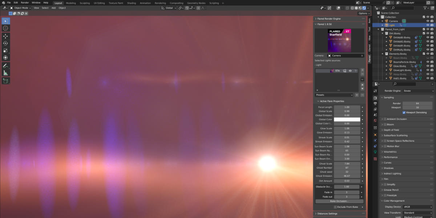
Task: Switch to the Shading workspace tab
Action: [x=132, y=3]
